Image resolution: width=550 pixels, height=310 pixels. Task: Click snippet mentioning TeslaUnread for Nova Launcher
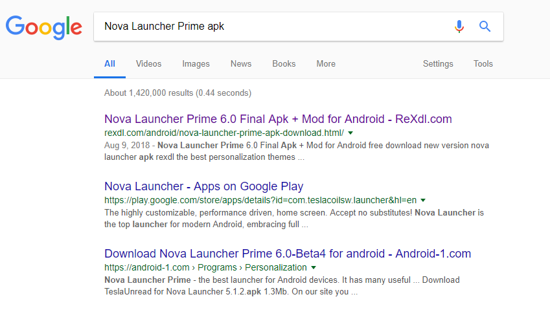[x=282, y=285]
